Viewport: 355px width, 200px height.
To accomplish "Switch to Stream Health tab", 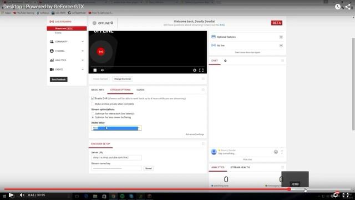I will 240,167.
